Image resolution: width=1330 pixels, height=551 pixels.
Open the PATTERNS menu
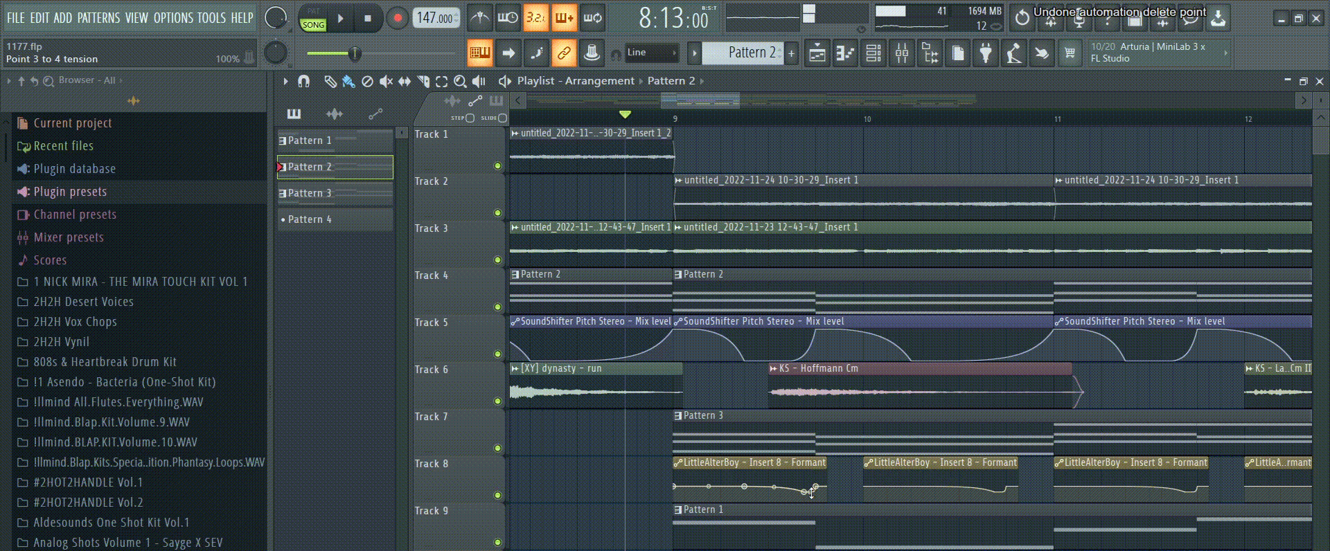98,18
